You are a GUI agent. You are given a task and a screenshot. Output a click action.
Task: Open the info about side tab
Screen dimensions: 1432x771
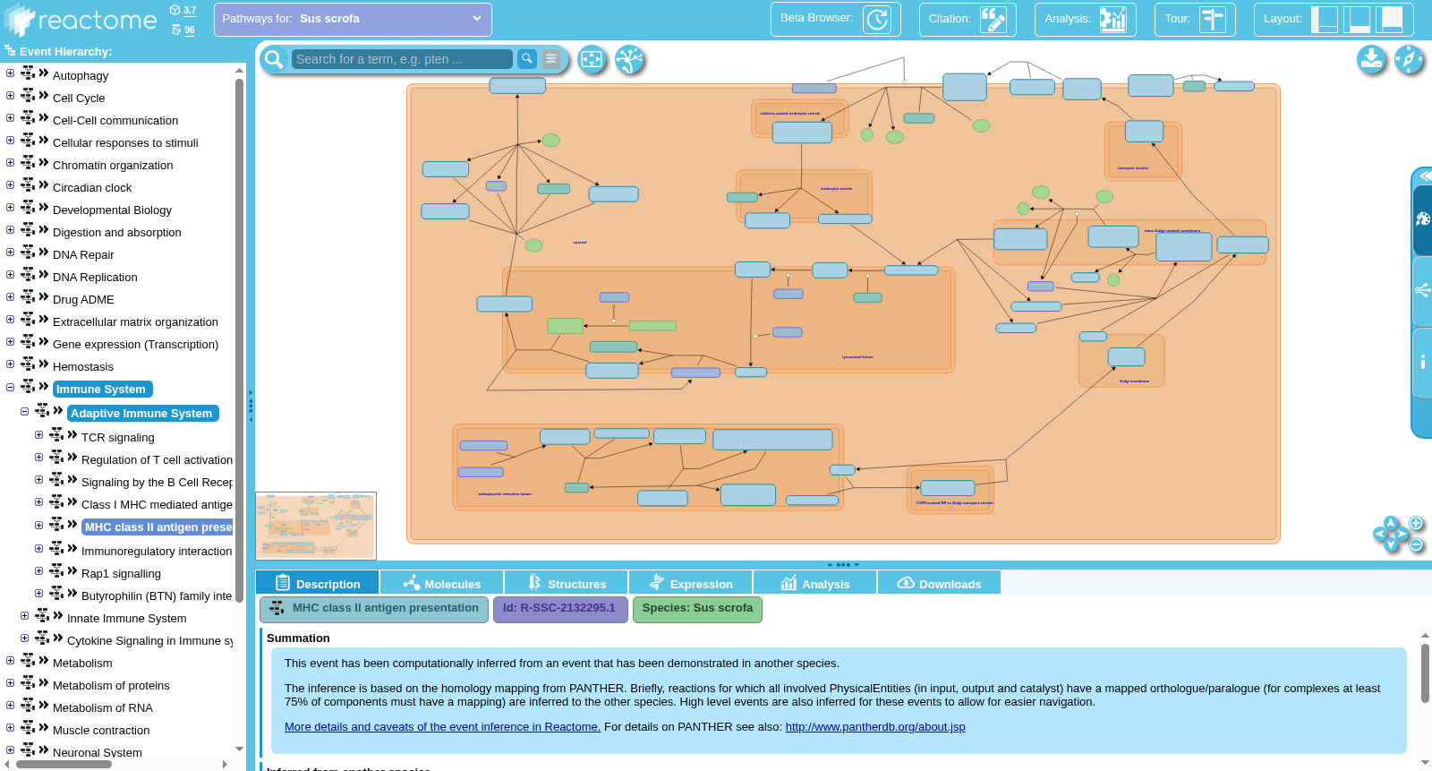coord(1422,362)
